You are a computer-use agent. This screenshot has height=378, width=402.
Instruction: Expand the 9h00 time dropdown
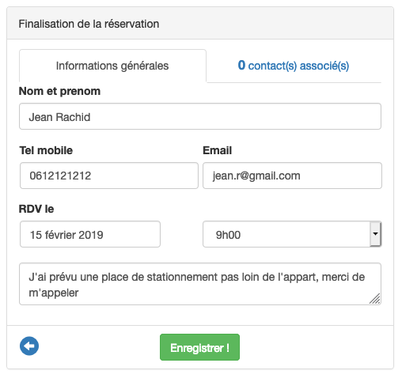292,234
